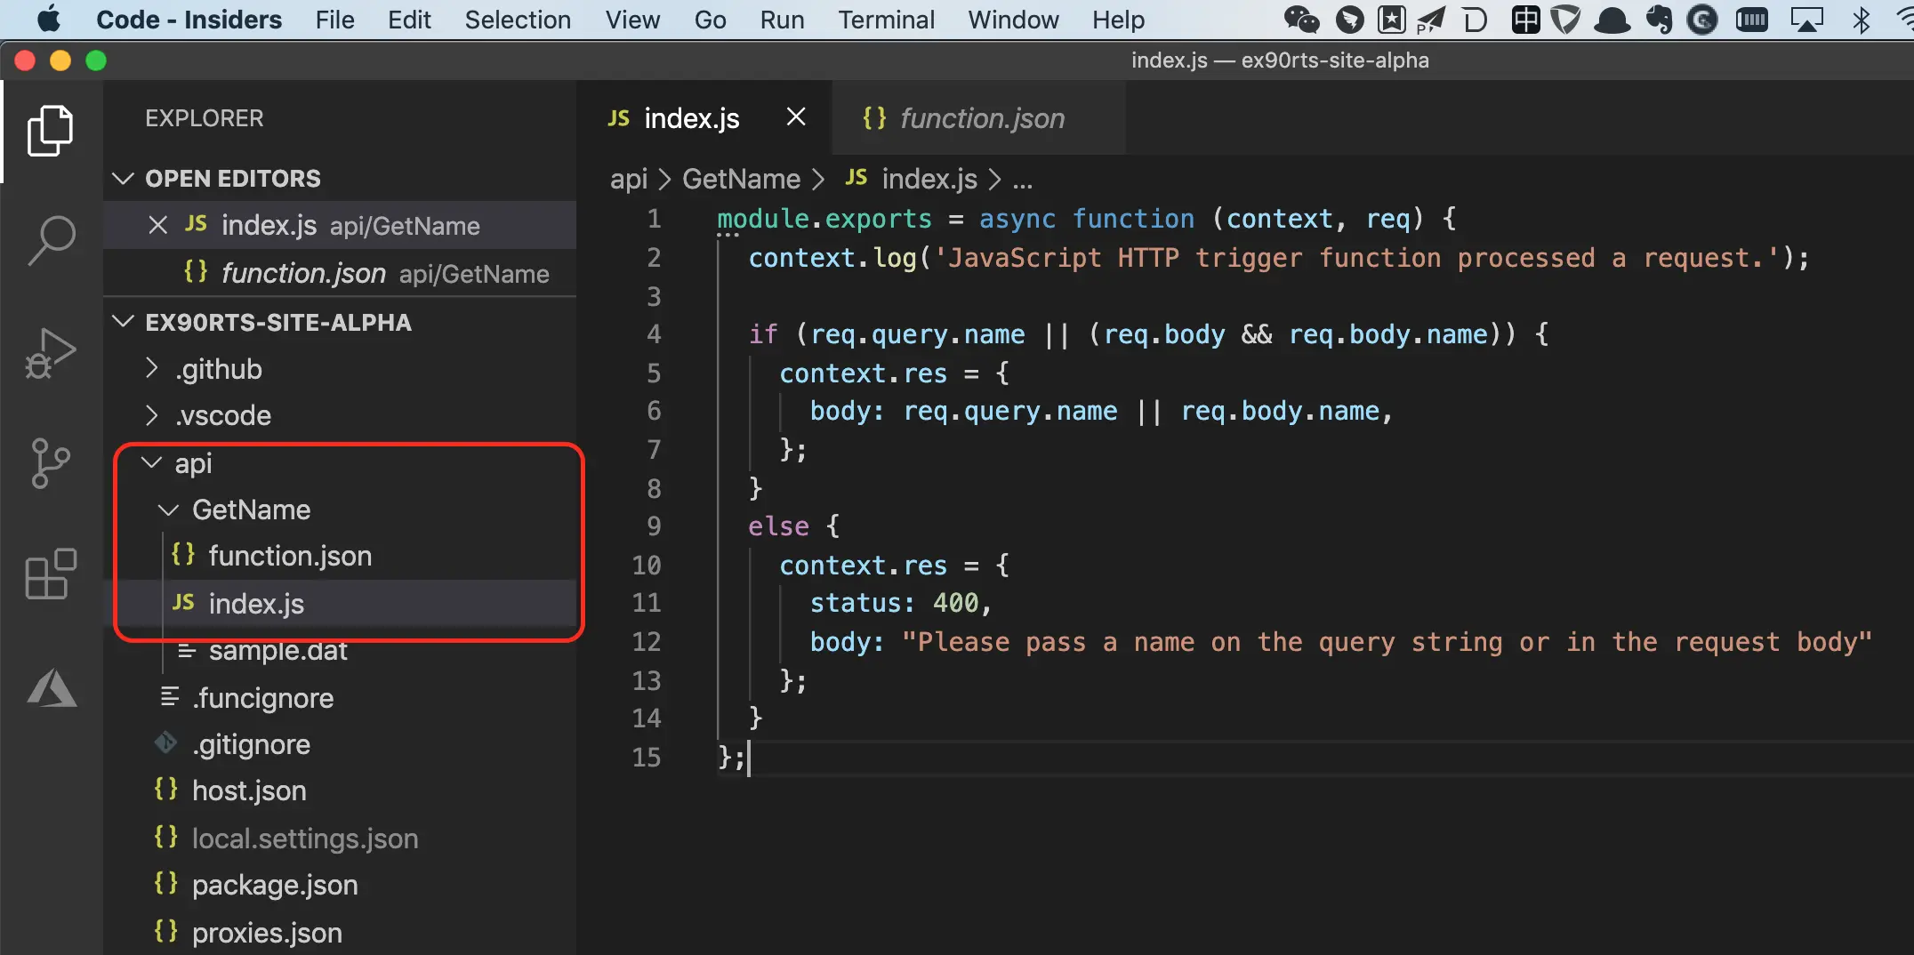Open the Bluetooth menu bar icon

coord(1861,20)
